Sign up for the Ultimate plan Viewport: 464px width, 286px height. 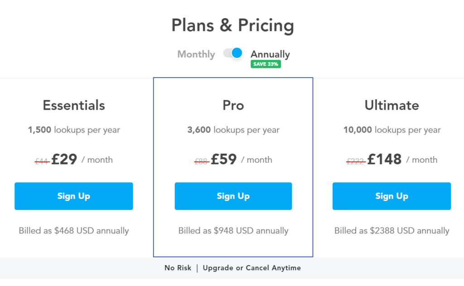click(392, 196)
